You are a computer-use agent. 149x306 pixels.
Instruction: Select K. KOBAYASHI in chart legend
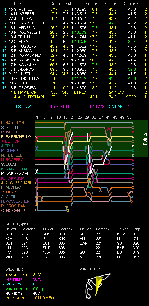click(x=14, y=174)
